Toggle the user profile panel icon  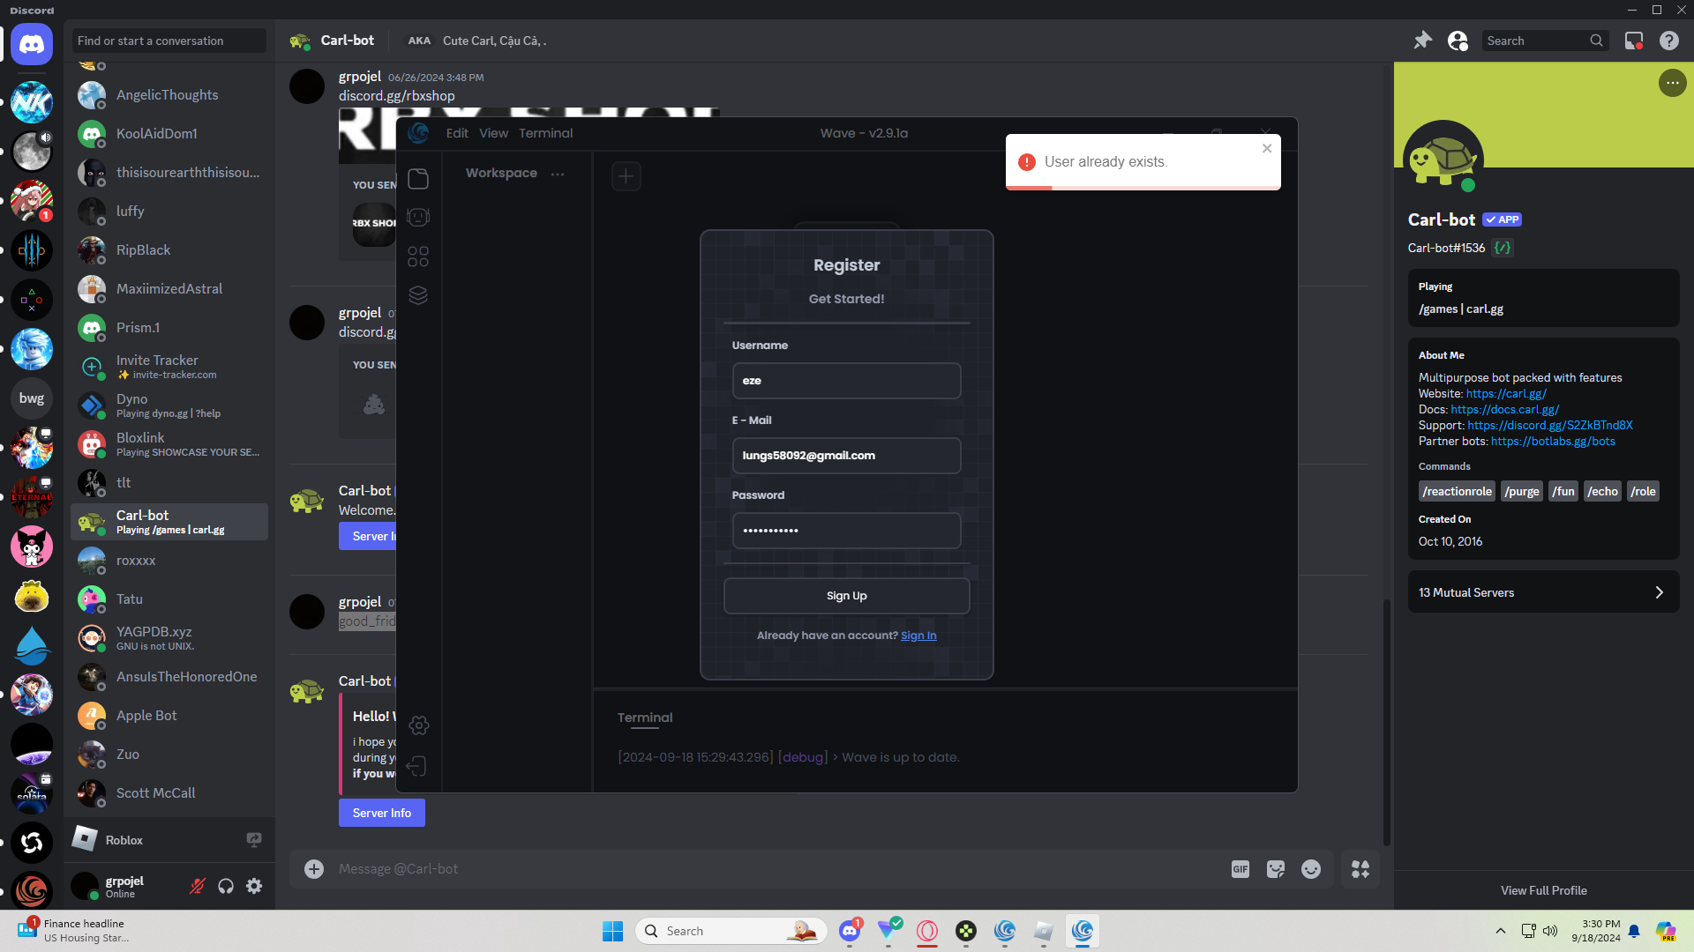tap(1458, 41)
